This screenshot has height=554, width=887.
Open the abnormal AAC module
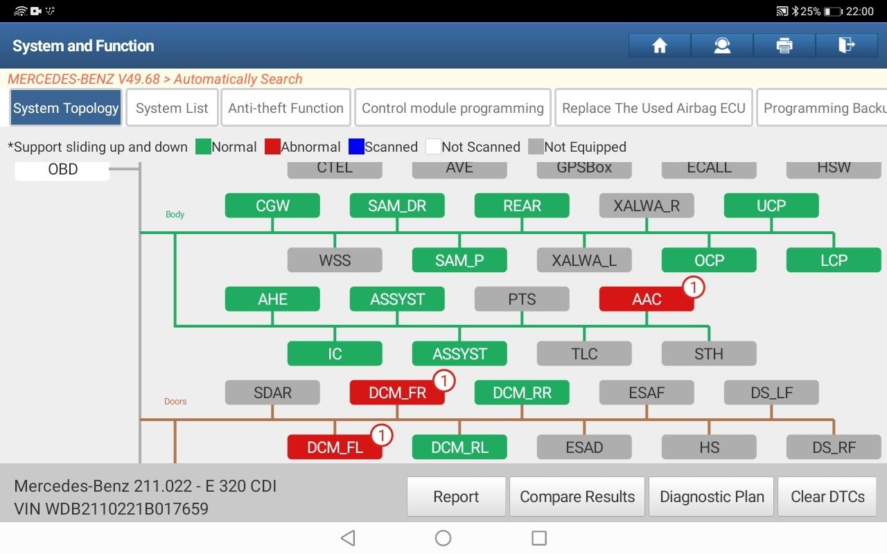647,299
